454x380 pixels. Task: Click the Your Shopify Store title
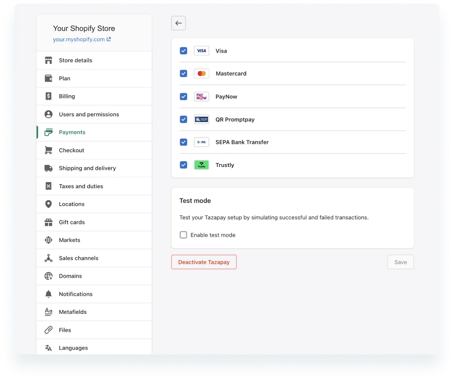[84, 28]
